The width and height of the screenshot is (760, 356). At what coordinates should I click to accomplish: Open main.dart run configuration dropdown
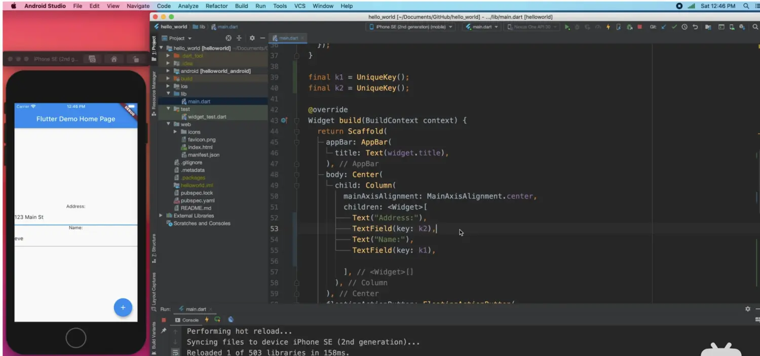click(482, 27)
